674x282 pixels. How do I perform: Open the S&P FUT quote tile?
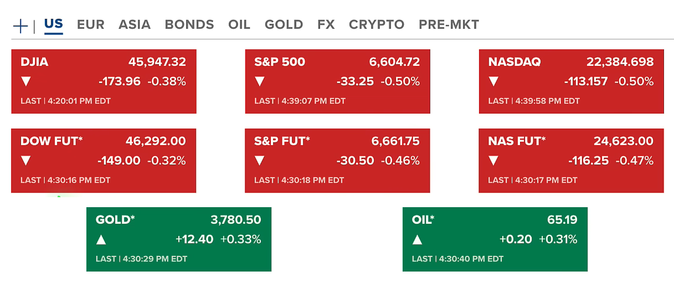[x=337, y=161]
